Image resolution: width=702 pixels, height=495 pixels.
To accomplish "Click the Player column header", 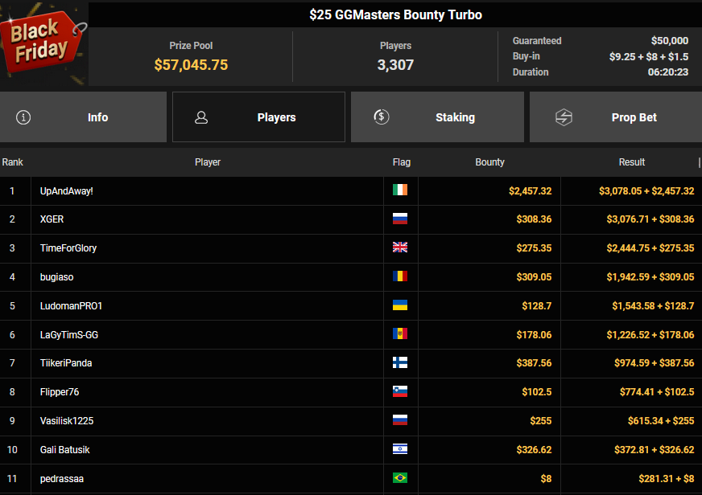I will pos(208,162).
